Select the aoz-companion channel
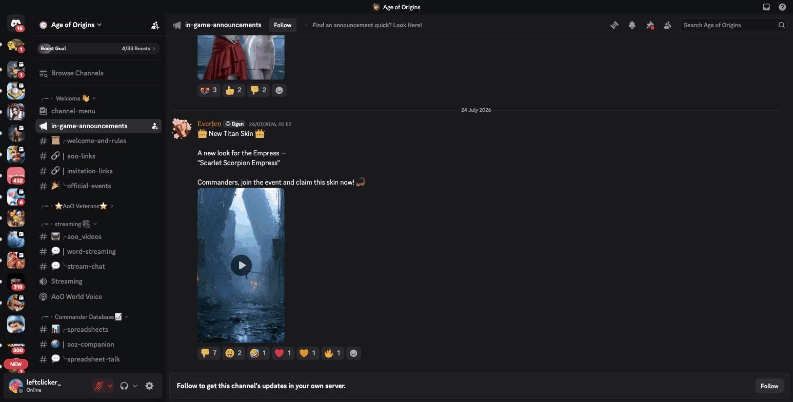This screenshot has width=793, height=402. [98, 345]
